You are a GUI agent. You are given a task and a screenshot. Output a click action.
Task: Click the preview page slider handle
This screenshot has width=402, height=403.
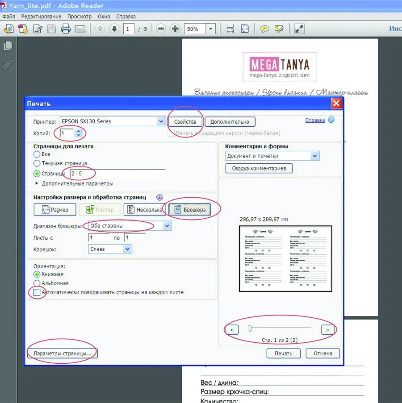[250, 328]
